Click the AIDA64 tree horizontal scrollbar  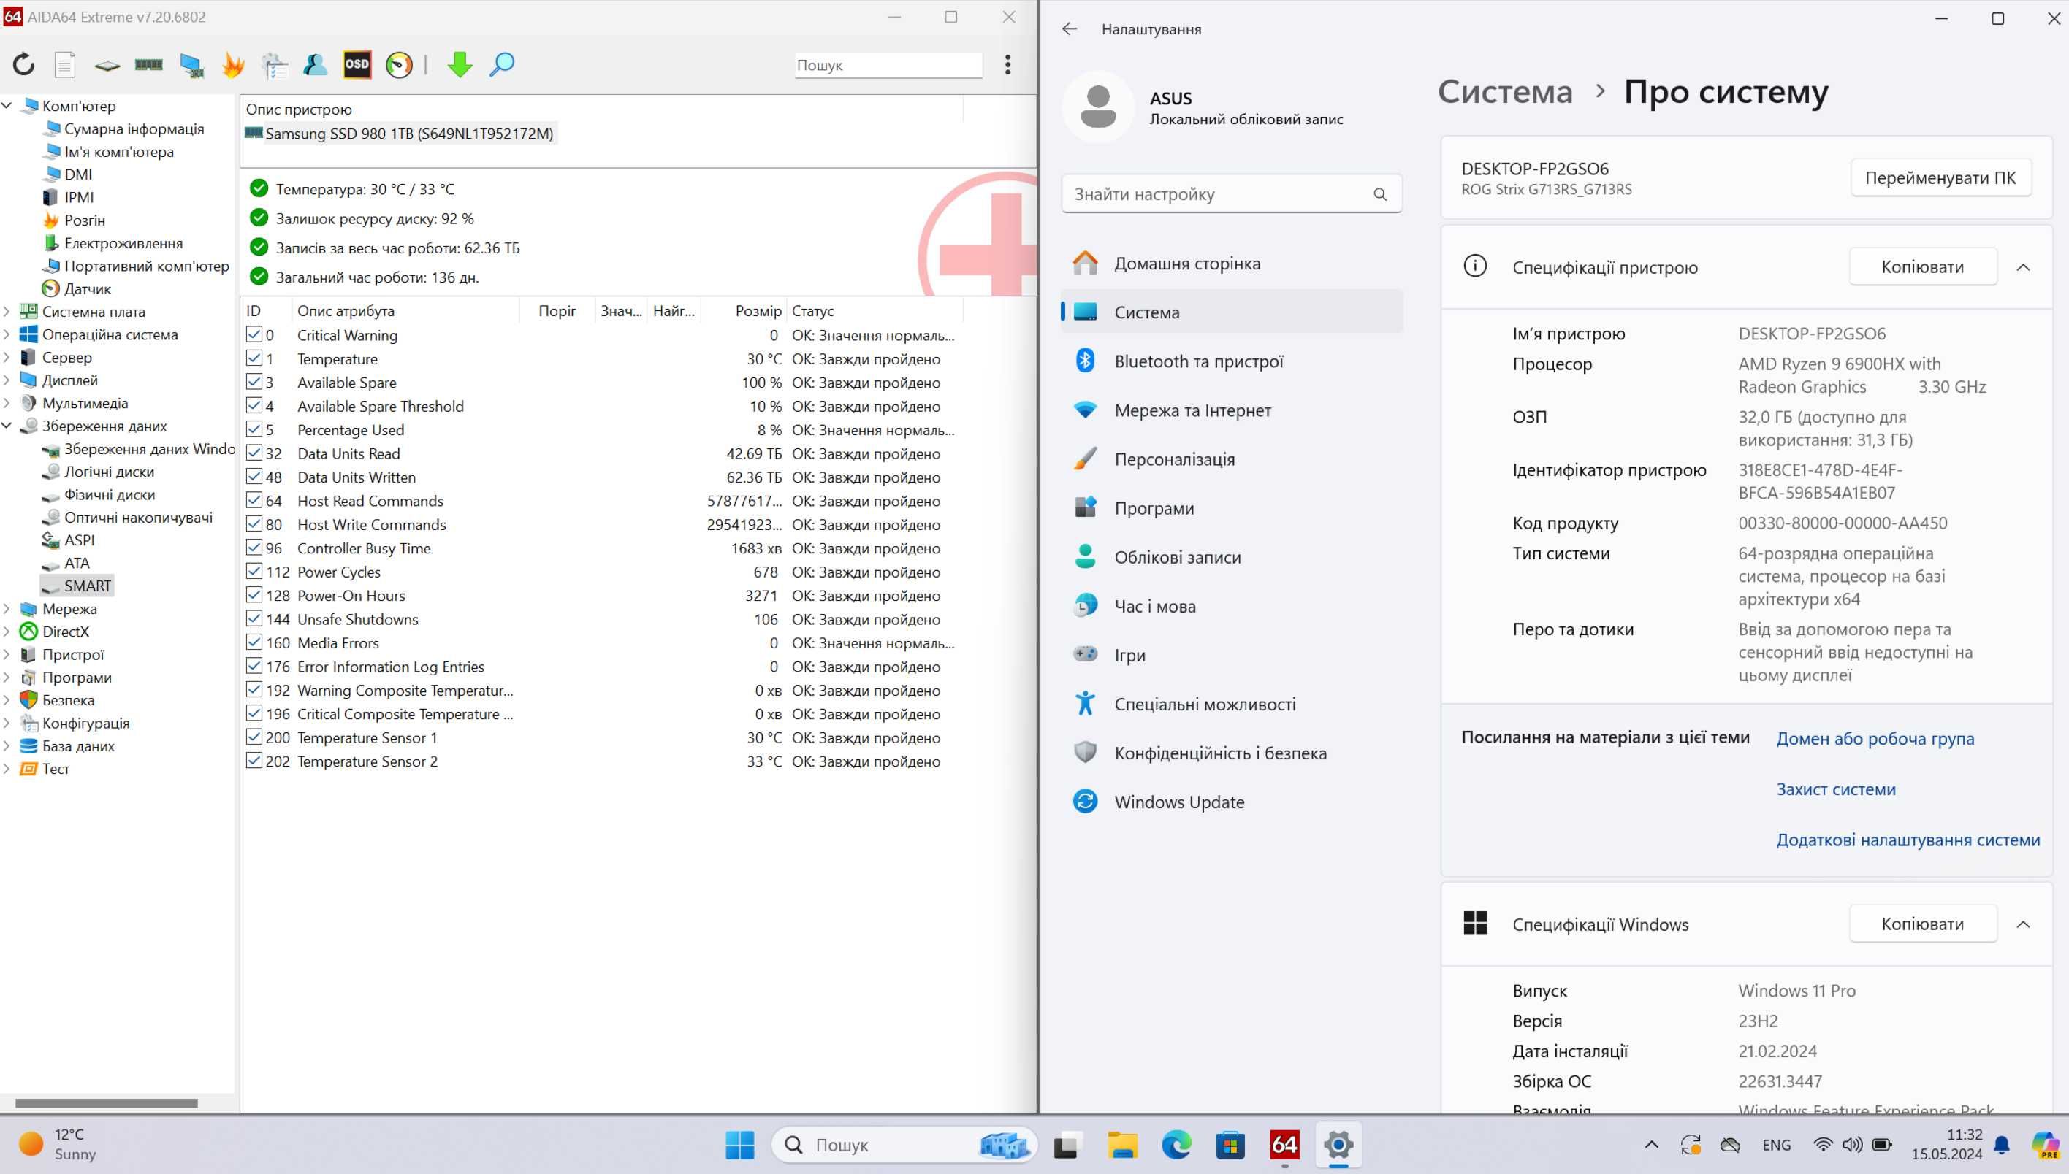(107, 1103)
